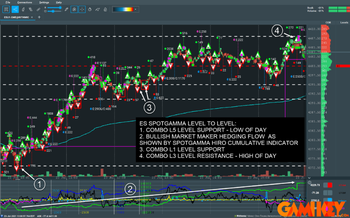This screenshot has height=218, width=350.
Task: Click the Levels column header
Action: tap(344, 23)
